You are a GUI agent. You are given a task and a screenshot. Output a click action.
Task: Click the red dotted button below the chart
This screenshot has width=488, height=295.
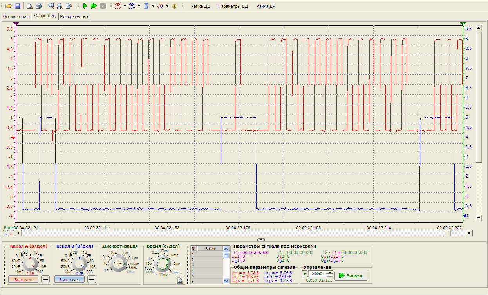(11, 233)
